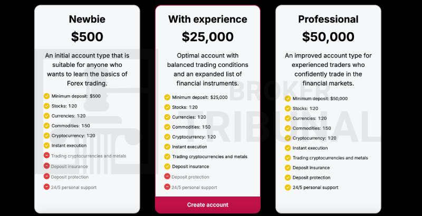The height and width of the screenshot is (216, 422).
Task: Click the $500 price in Newbie card
Action: [x=87, y=37]
